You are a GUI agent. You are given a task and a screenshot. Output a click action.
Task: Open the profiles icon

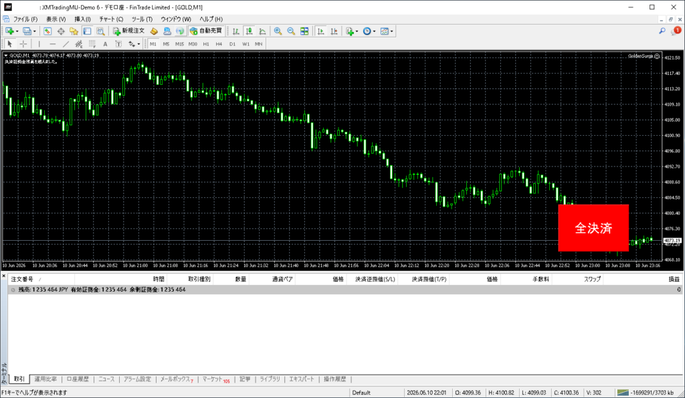coord(27,31)
